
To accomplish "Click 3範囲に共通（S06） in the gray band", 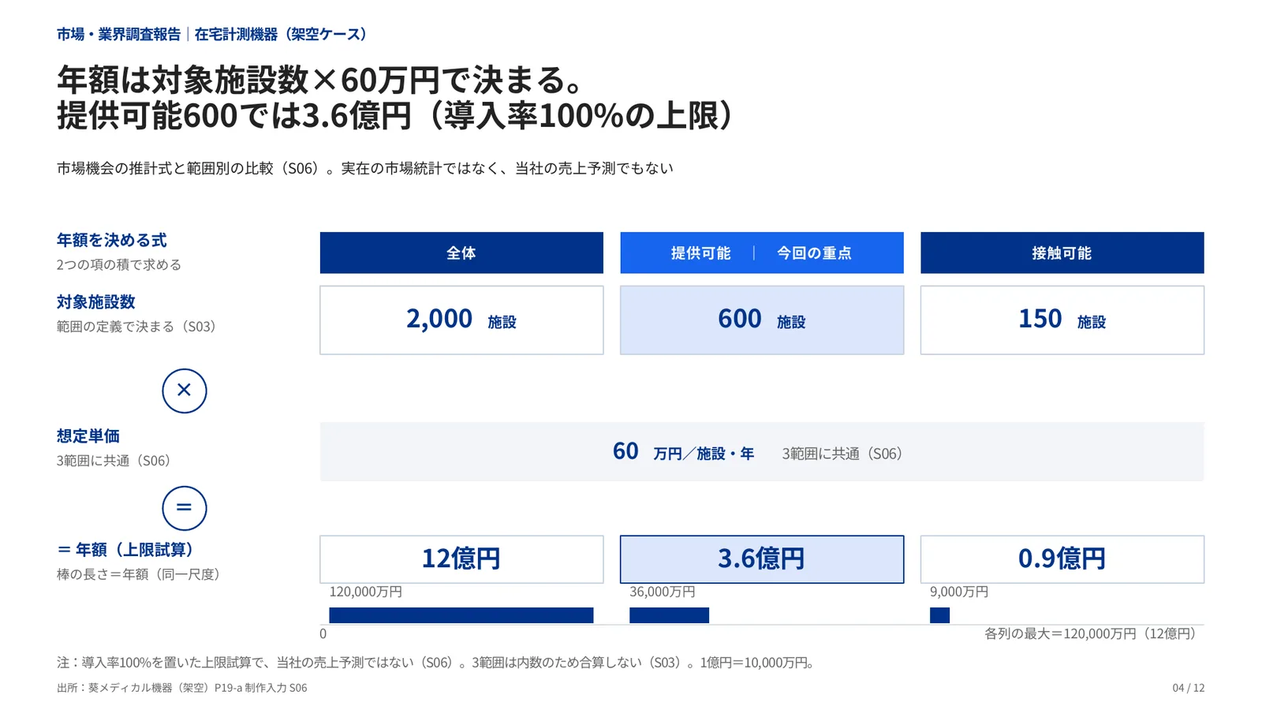I will tap(842, 454).
